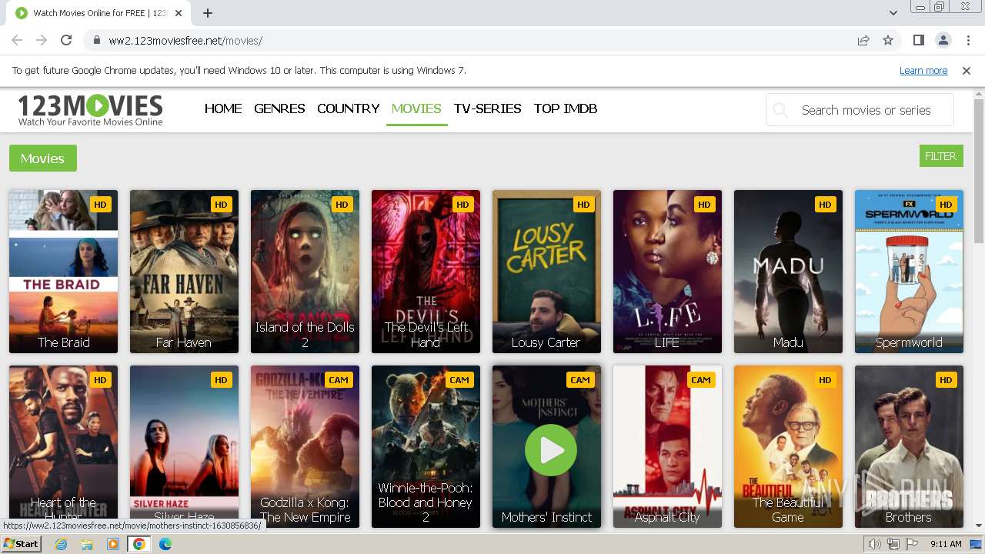
Task: Click the green Movies heading button
Action: point(43,159)
